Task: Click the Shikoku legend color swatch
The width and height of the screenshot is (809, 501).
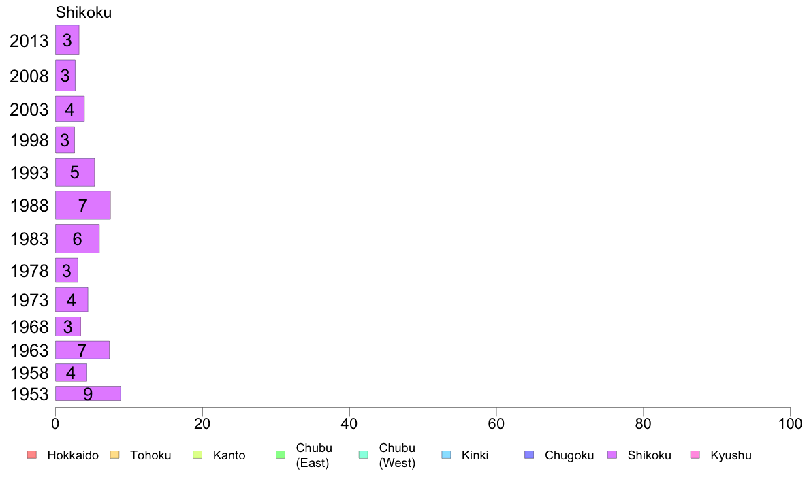Action: pos(612,455)
